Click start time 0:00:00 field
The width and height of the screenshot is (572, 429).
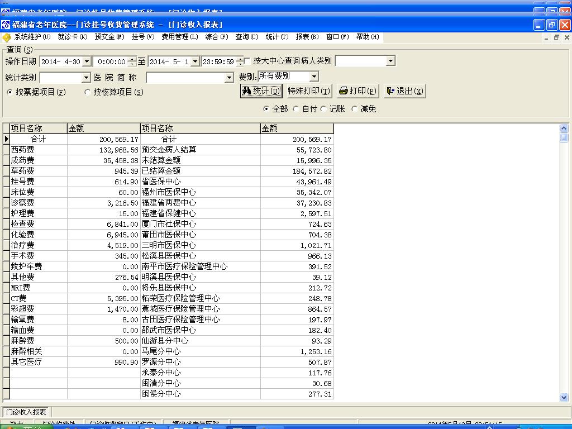(x=111, y=61)
